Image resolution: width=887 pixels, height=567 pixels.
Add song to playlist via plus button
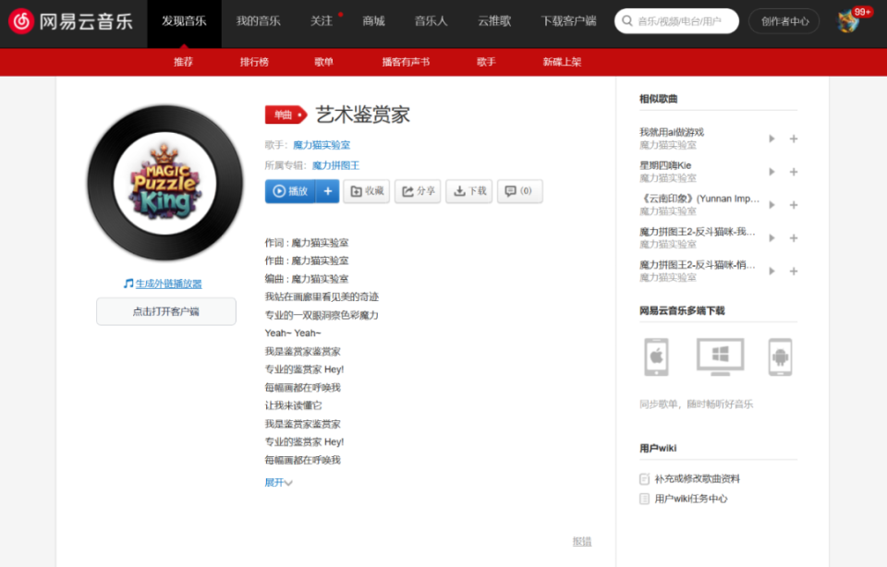click(328, 191)
